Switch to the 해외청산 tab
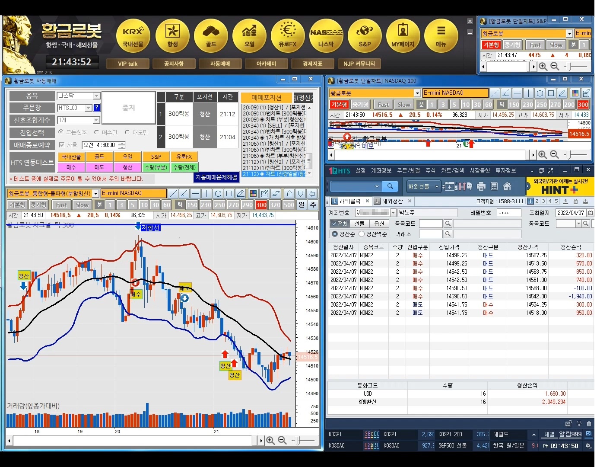597x467 pixels. click(x=392, y=201)
